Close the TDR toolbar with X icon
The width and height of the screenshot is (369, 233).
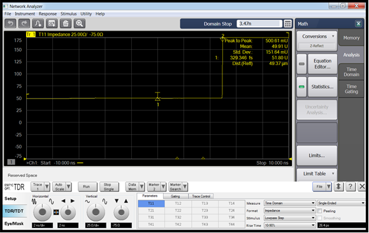click(x=362, y=186)
